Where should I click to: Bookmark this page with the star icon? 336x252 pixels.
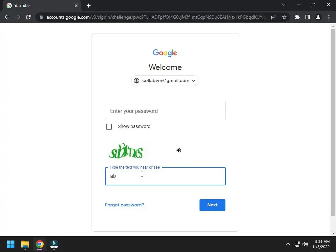(284, 17)
